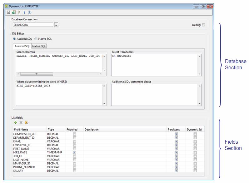249x183 pixels.
Task: Click the blue 'i' information icon
Action: [x=24, y=12]
